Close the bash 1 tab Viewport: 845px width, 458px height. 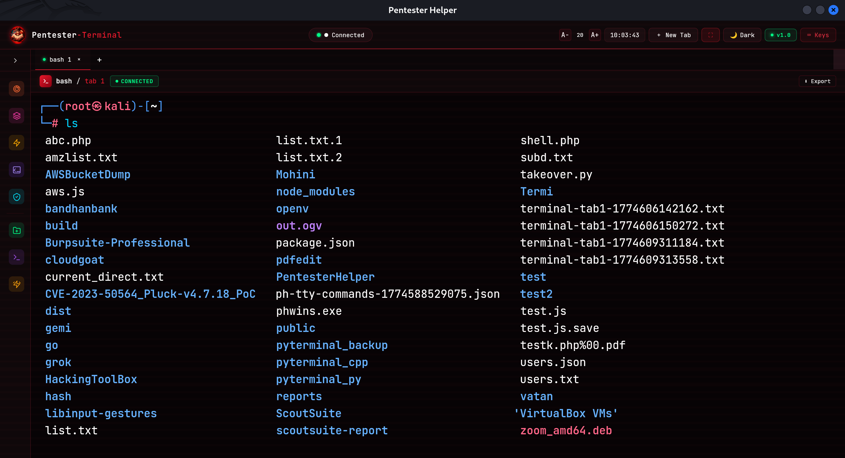[79, 59]
